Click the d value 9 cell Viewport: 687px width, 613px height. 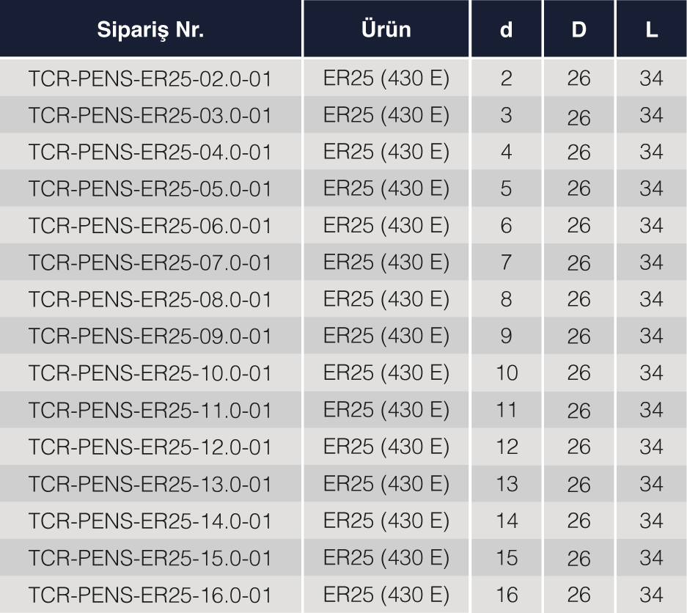point(506,336)
